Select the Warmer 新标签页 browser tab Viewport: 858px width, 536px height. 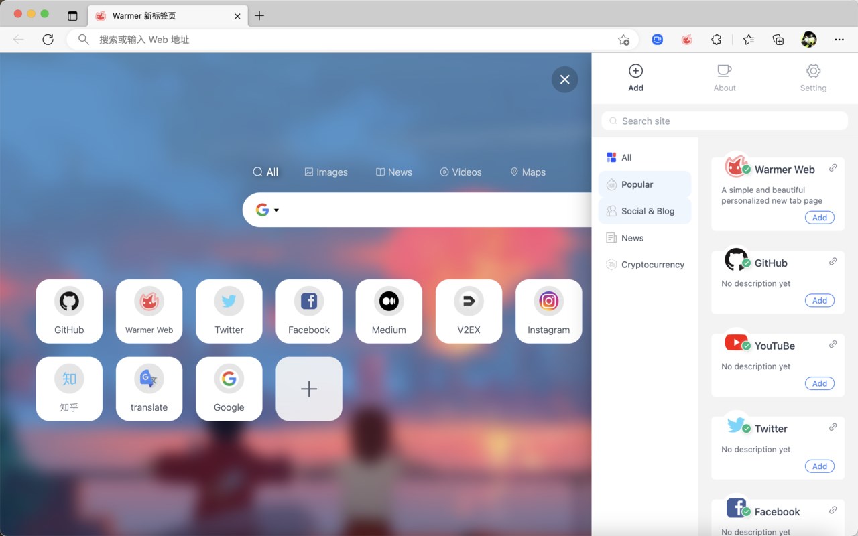click(x=168, y=16)
